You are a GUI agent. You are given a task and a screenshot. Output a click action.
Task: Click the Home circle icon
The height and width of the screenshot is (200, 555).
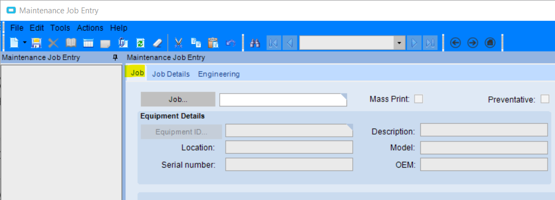click(x=490, y=43)
